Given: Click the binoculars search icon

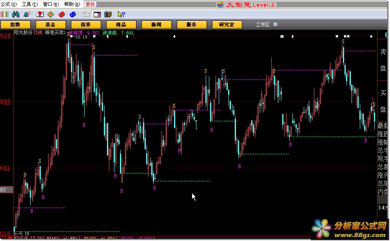Looking at the screenshot, I should (x=16, y=14).
